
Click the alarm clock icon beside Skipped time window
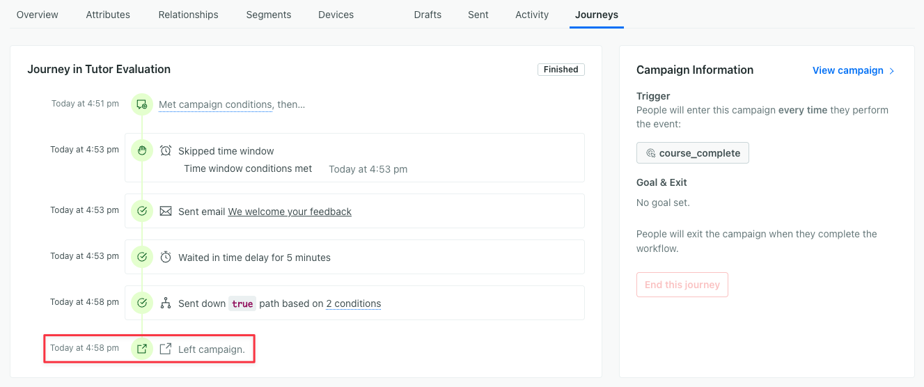coord(166,150)
